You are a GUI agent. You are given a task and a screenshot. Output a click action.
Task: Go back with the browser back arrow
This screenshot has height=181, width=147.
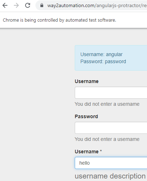(5, 5)
